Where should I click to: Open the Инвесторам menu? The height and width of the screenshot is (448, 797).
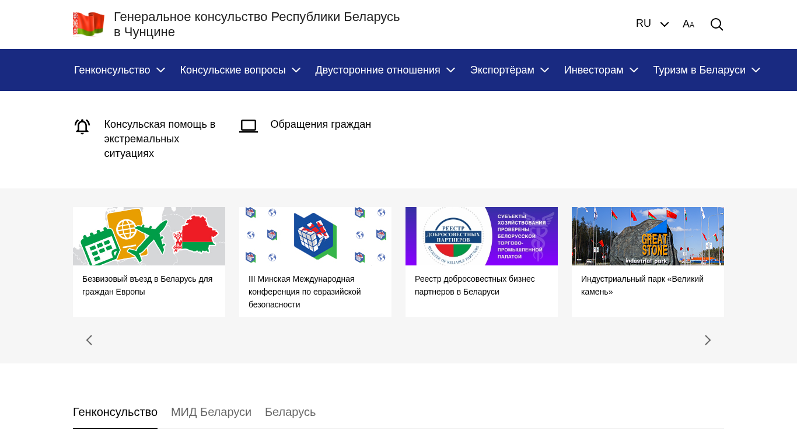(x=601, y=70)
